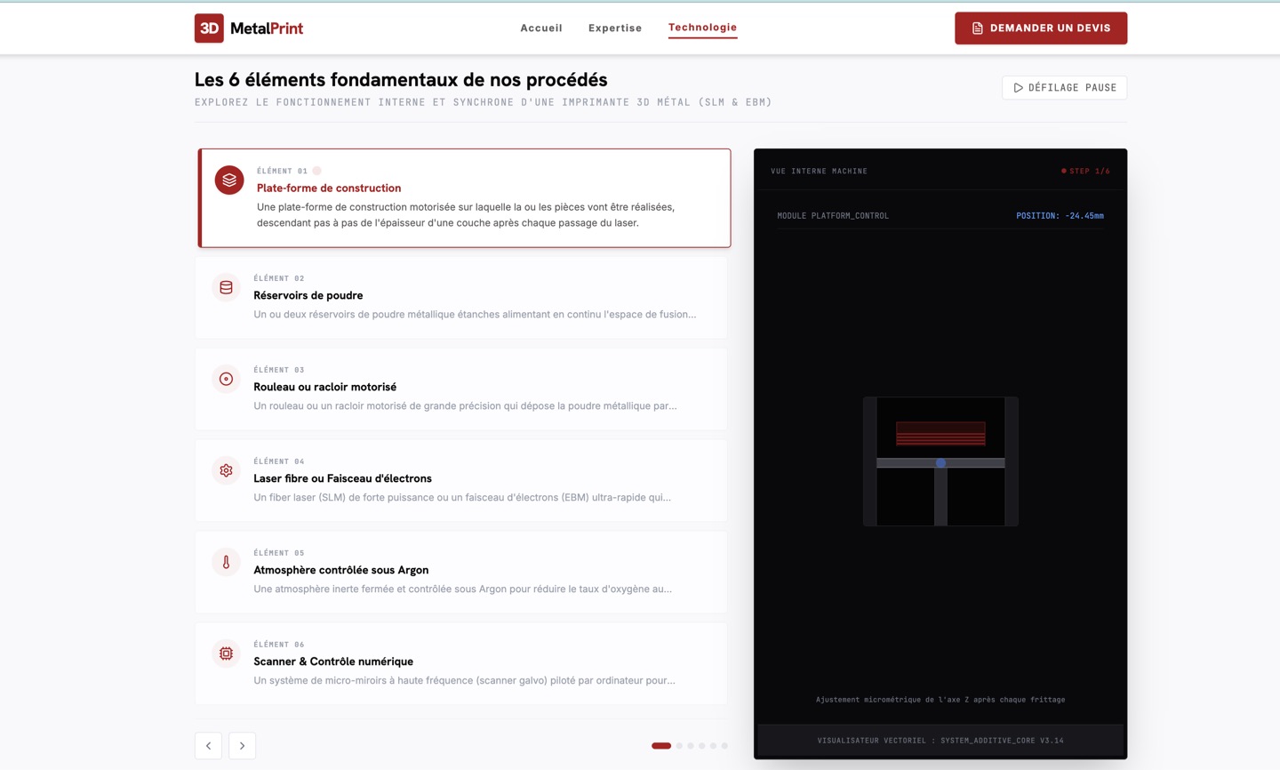Click the Visualisateur vectoriel footer text
The image size is (1280, 770).
point(940,741)
